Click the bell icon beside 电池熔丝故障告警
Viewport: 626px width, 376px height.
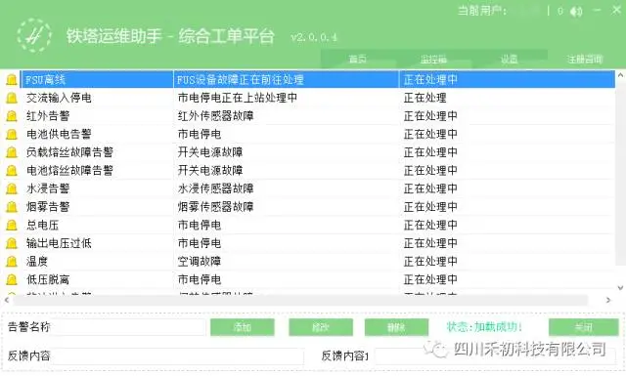click(x=12, y=171)
